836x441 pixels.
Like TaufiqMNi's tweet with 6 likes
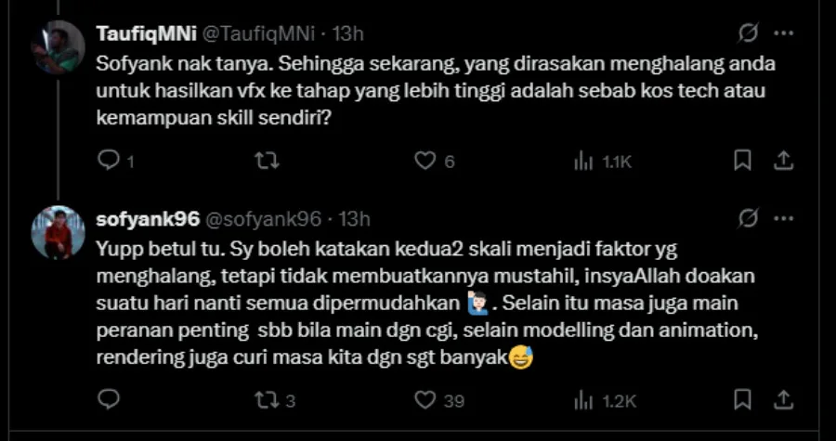coord(425,161)
